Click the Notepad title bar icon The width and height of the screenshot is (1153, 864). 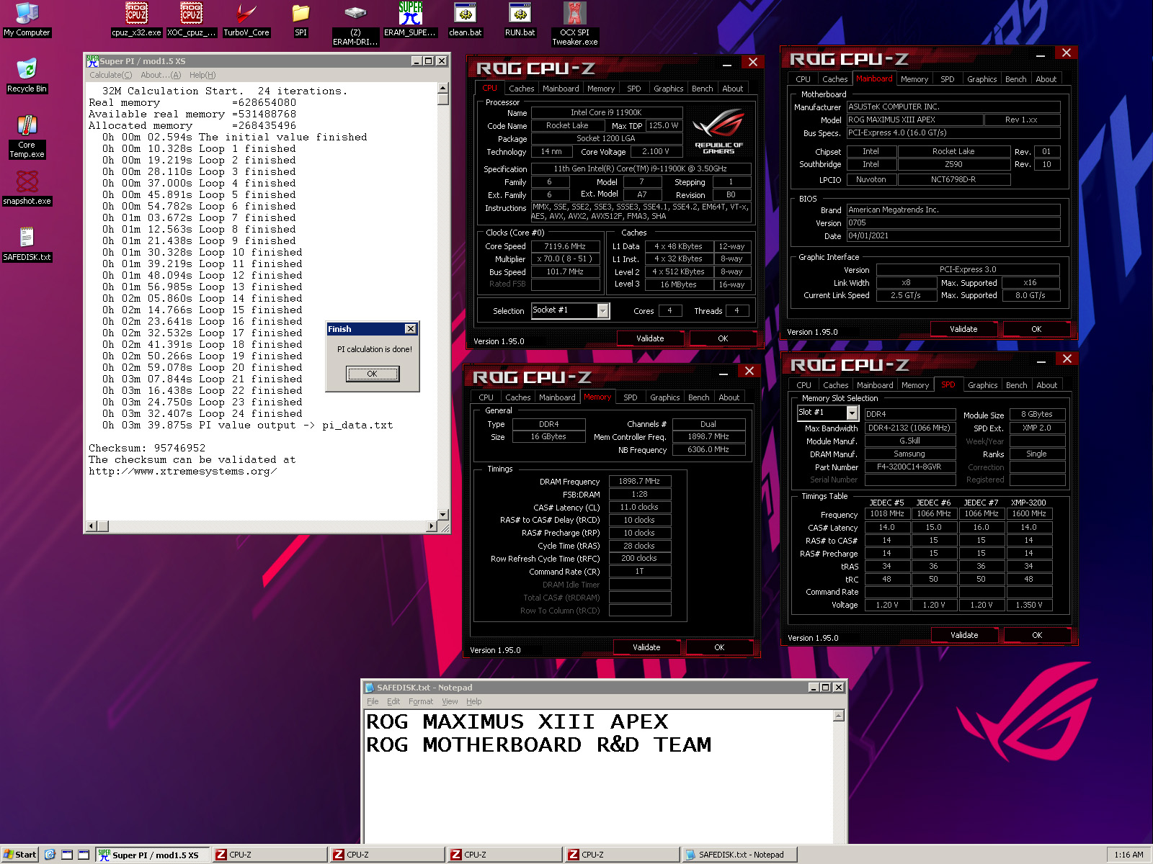[370, 688]
